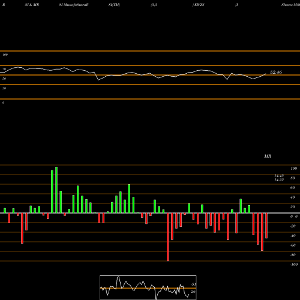Click the MR axis label -100

click(294, 265)
